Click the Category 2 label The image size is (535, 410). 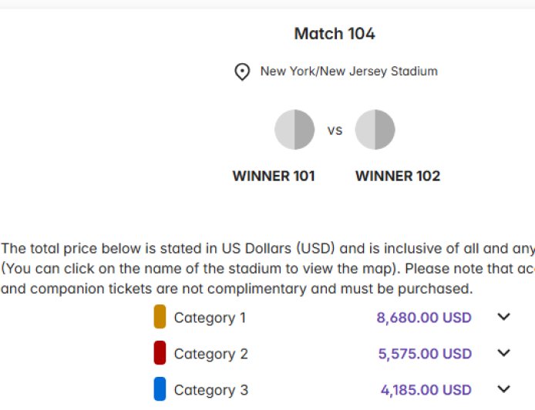tap(210, 354)
